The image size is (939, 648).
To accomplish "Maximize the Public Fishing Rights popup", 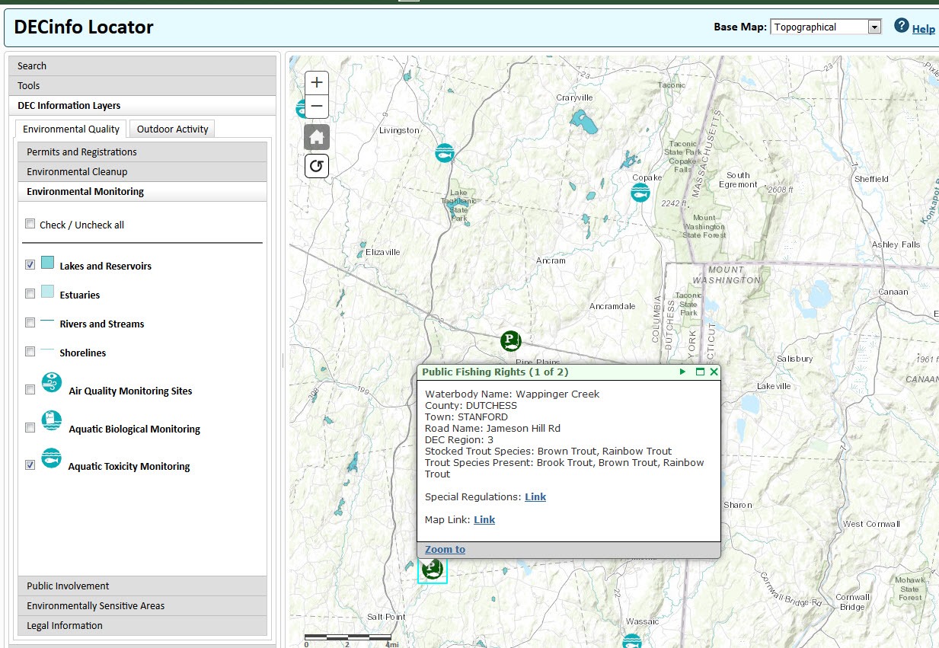I will 700,372.
